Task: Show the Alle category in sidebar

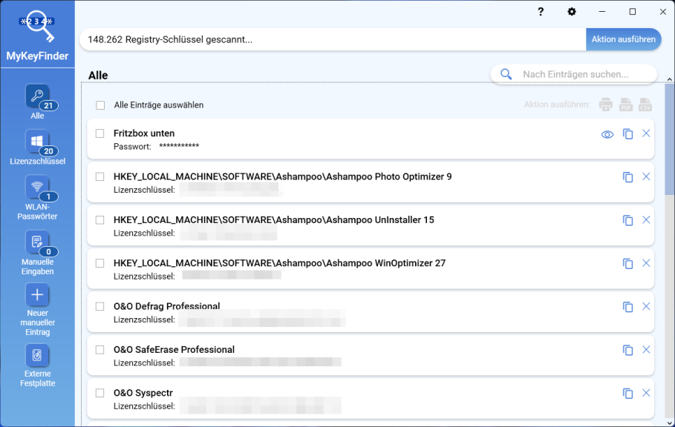Action: tap(37, 98)
